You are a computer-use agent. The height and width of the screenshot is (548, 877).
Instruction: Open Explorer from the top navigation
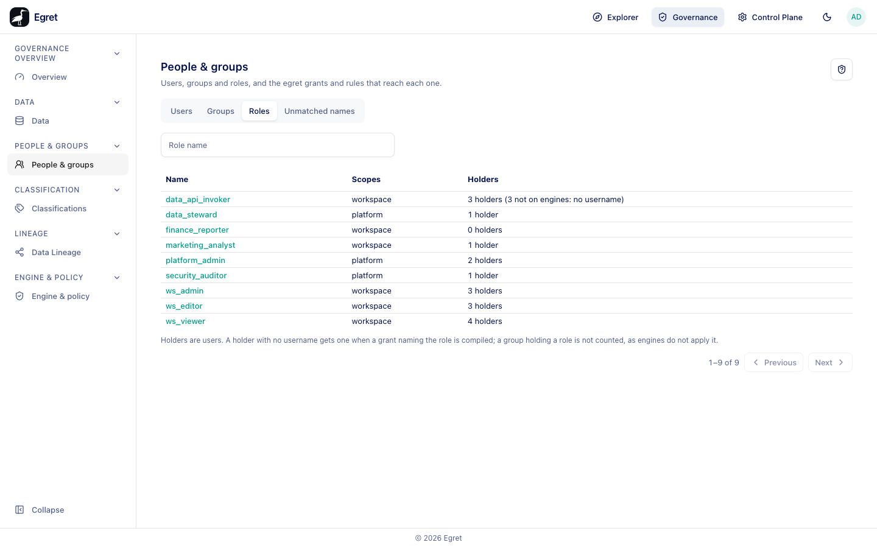[616, 17]
